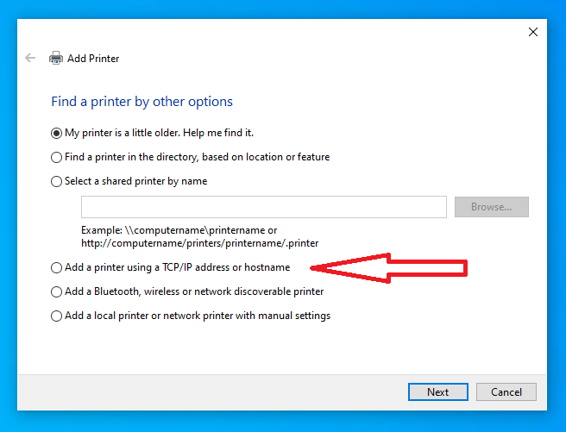Click the printer icon beside Add Printer
566x432 pixels.
(x=56, y=59)
